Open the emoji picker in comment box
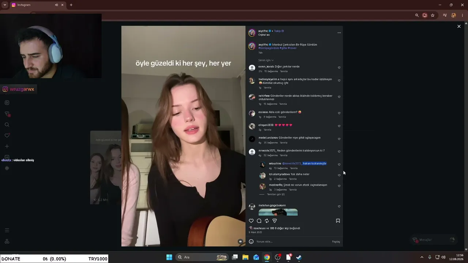Viewport: 468px width, 263px height. tap(251, 241)
